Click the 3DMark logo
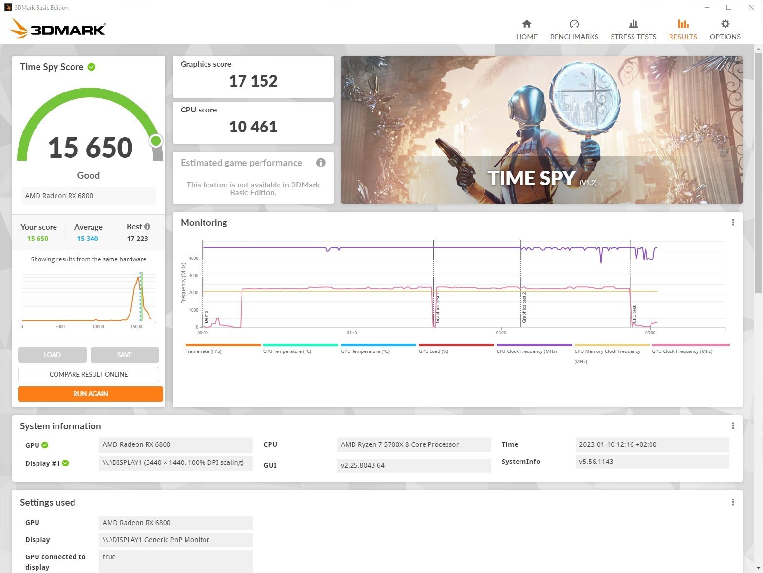 point(57,29)
